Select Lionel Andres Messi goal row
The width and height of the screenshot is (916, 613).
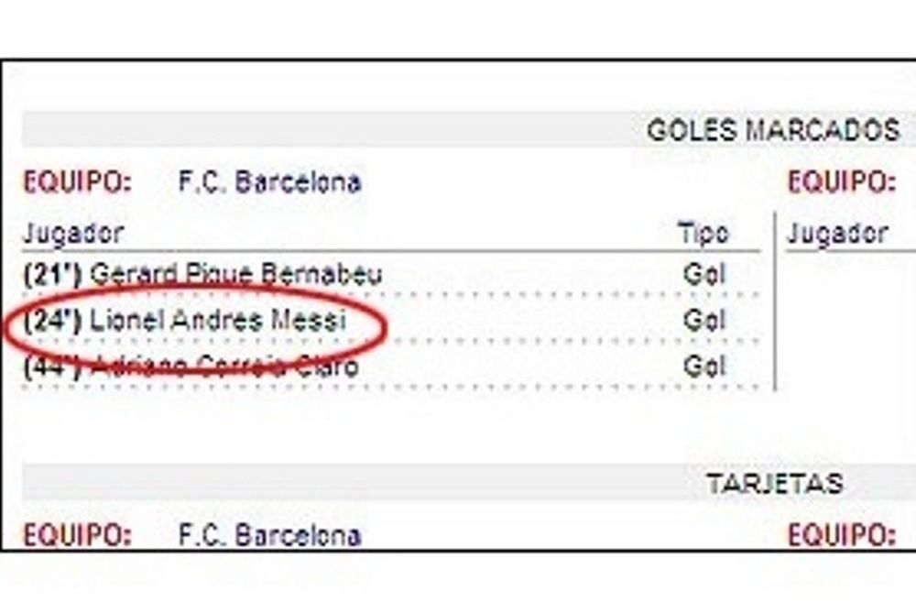pos(390,320)
